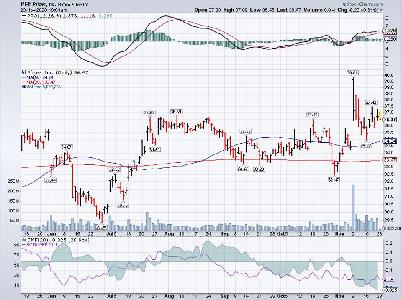401x300 pixels.
Task: Click the Volume 8.0M quote value
Action: [x=319, y=10]
